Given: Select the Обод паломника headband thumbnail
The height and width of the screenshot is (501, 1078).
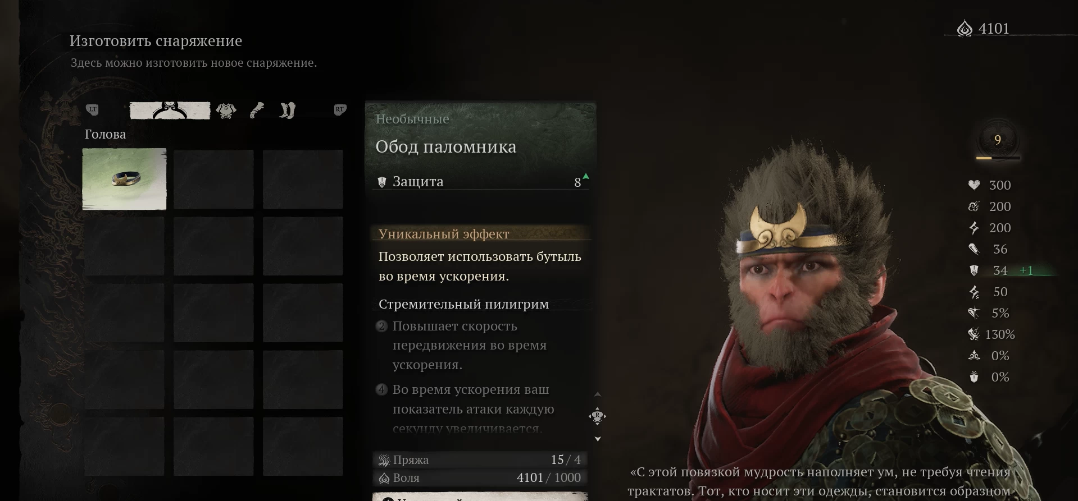Looking at the screenshot, I should coord(124,179).
